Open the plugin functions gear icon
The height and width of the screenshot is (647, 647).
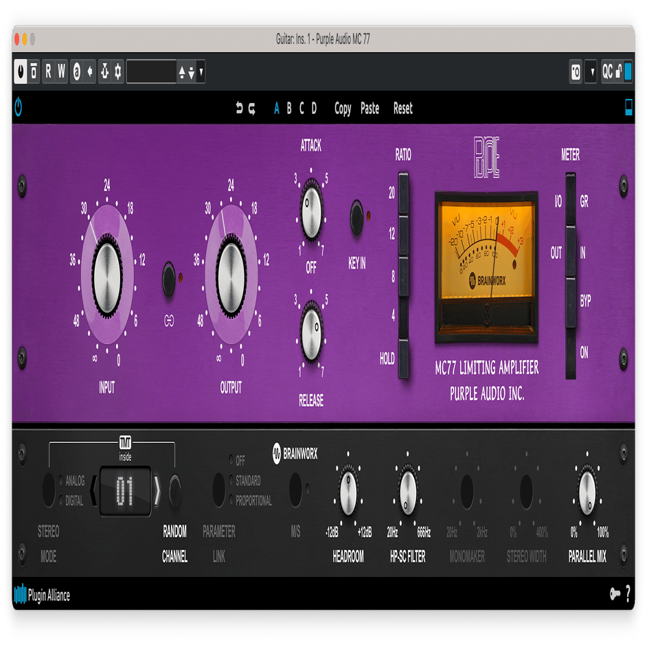118,71
